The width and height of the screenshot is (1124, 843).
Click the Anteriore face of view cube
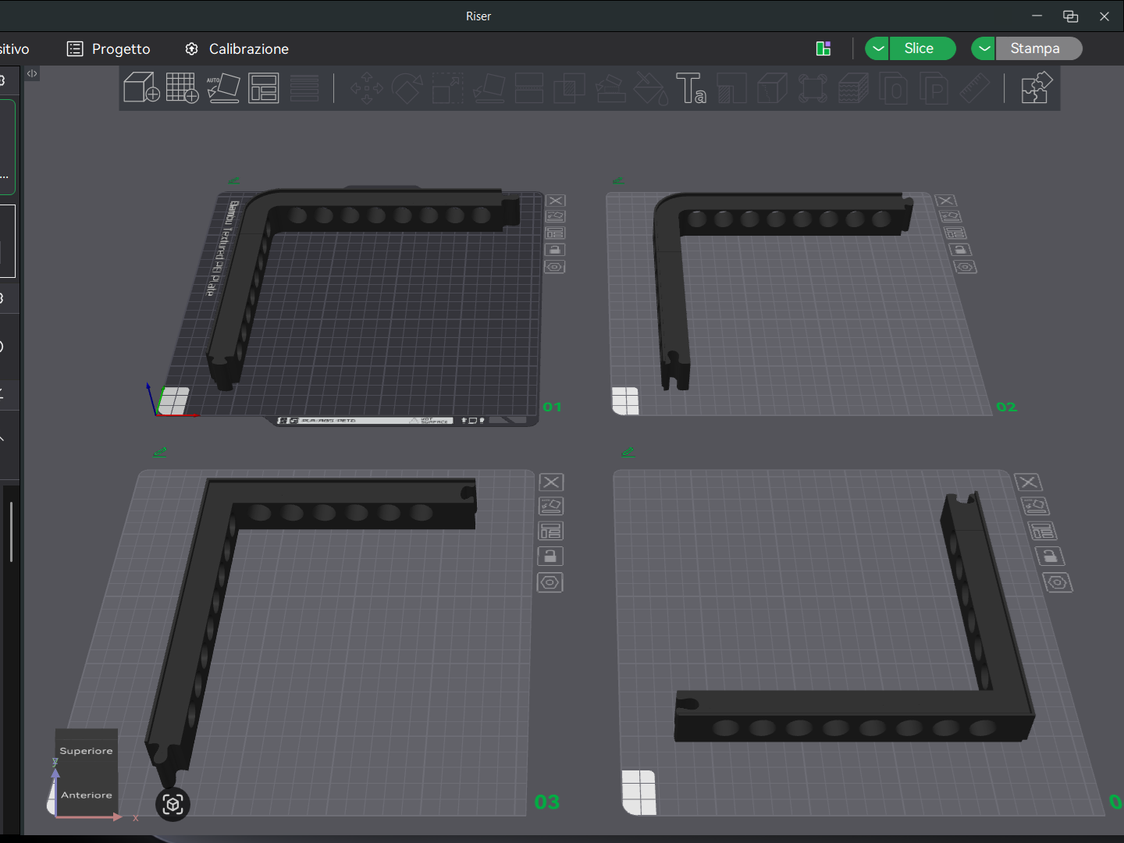(87, 795)
